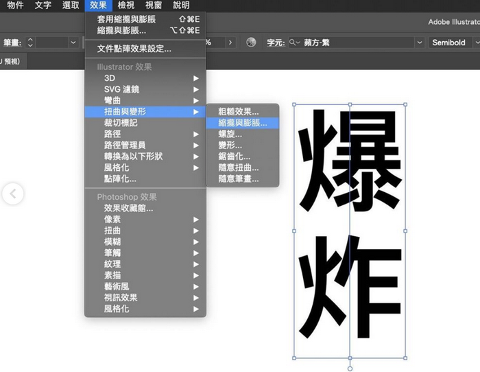Click the globe icon in the control bar
The width and height of the screenshot is (480, 372).
click(x=251, y=43)
